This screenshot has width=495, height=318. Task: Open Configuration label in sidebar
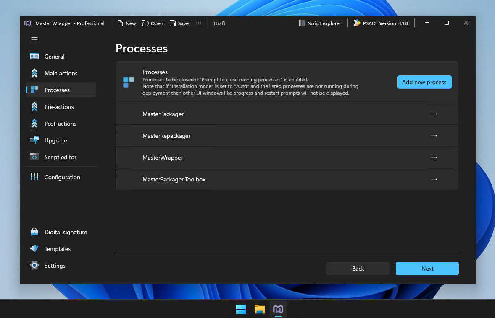point(62,177)
